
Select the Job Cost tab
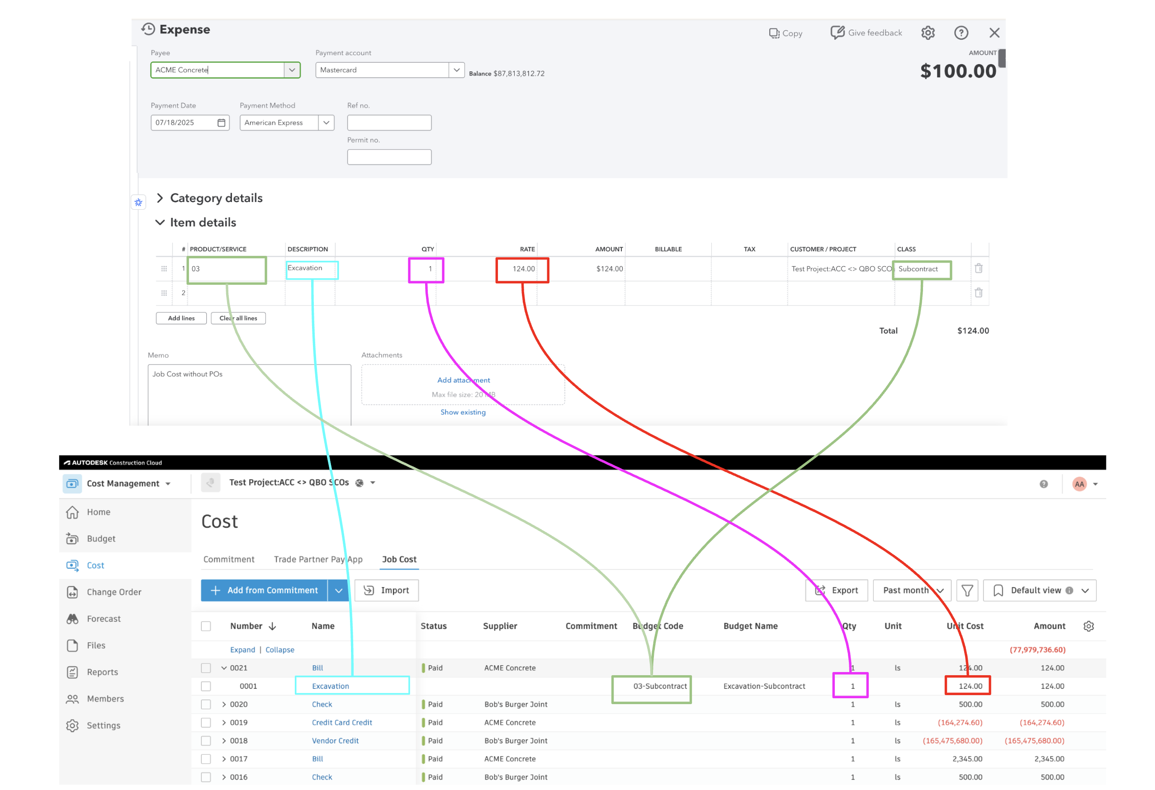(x=399, y=560)
